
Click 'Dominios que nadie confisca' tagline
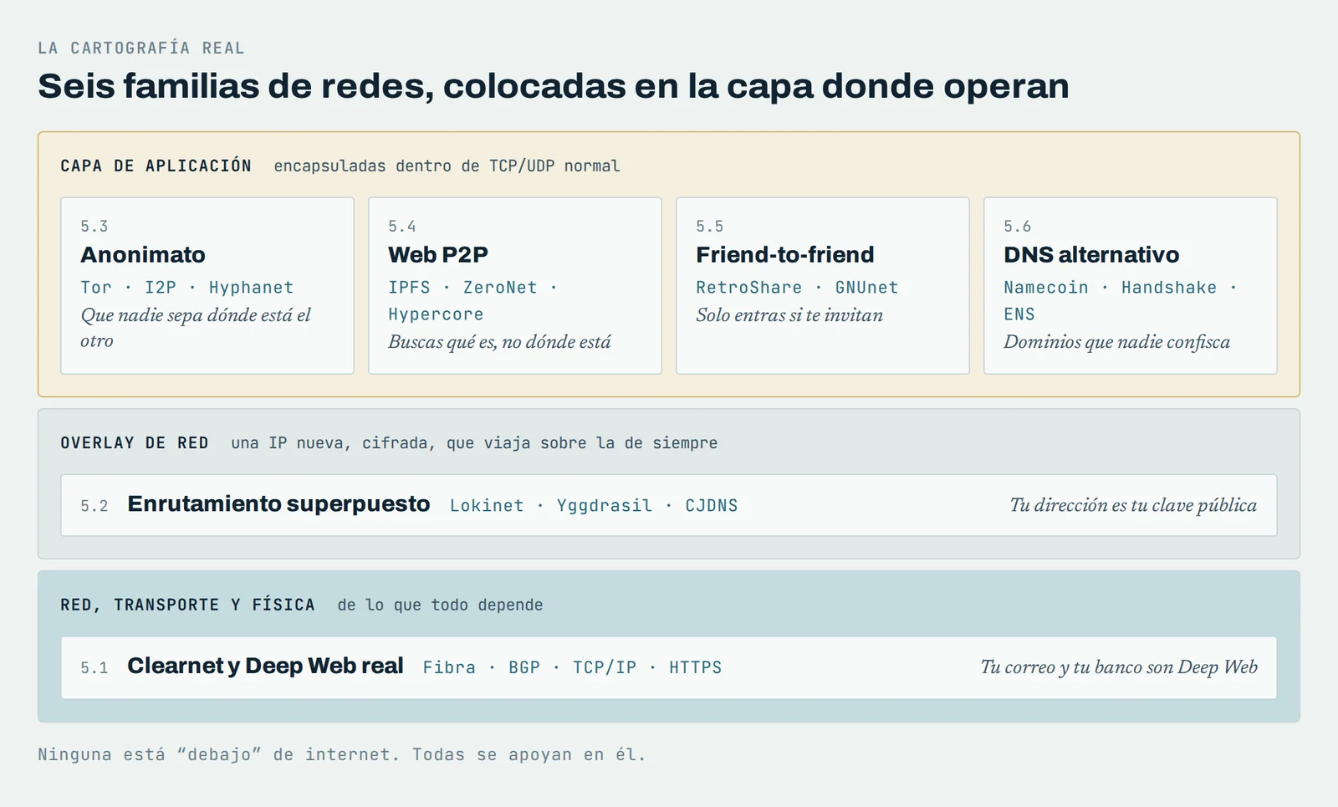(x=1117, y=342)
